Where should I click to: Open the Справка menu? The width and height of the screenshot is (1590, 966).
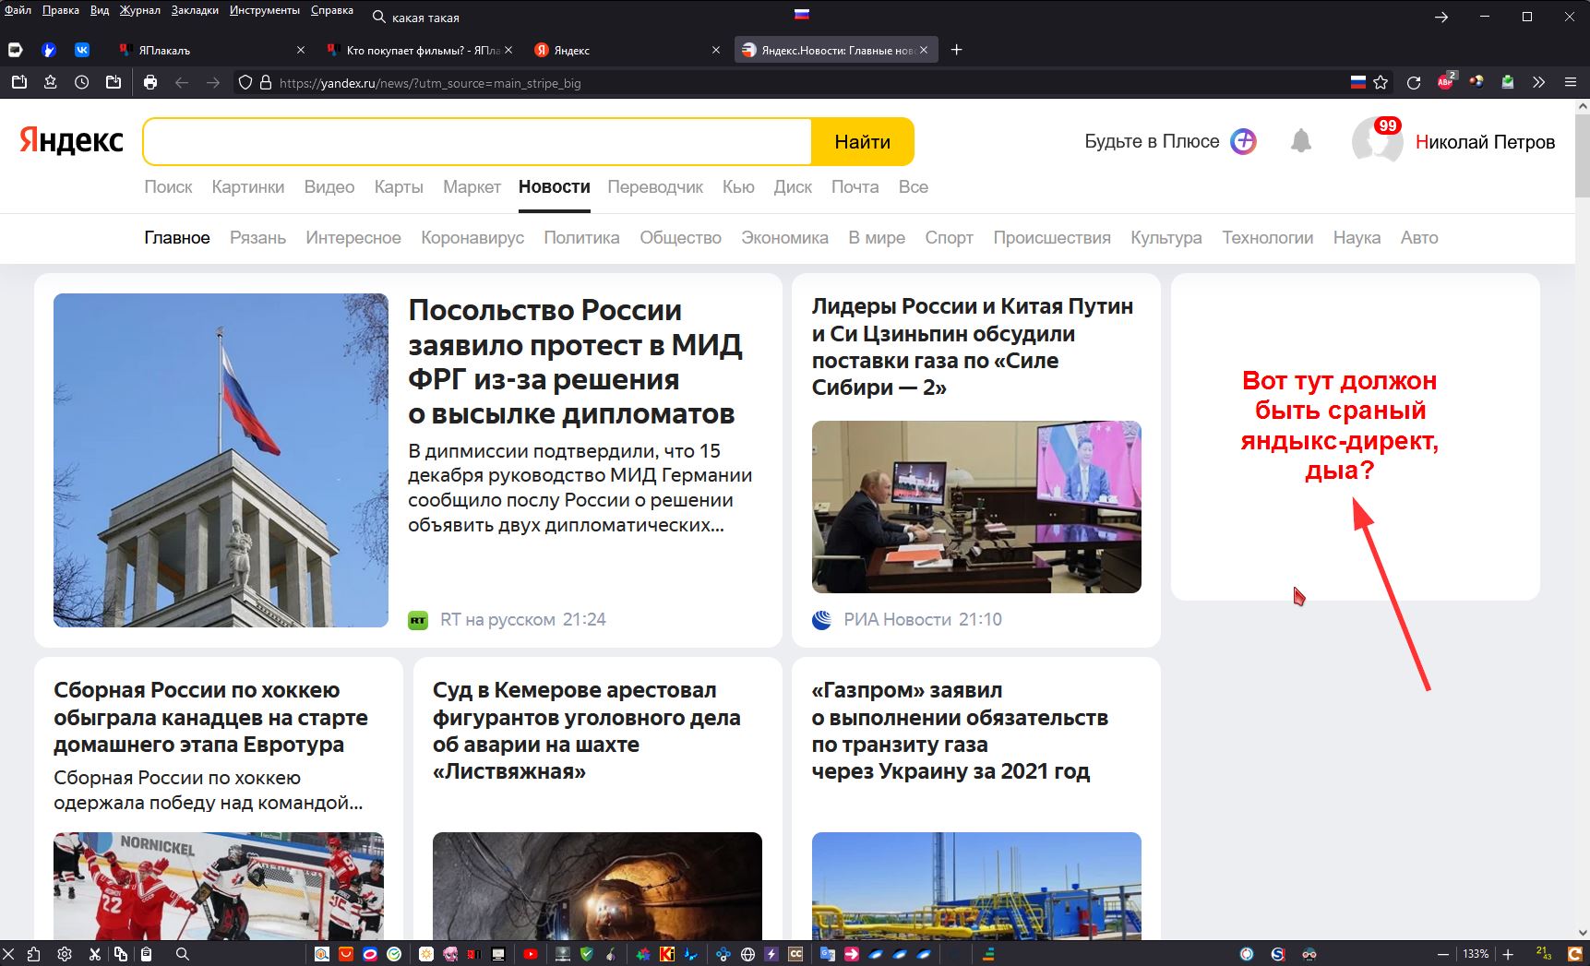[332, 10]
